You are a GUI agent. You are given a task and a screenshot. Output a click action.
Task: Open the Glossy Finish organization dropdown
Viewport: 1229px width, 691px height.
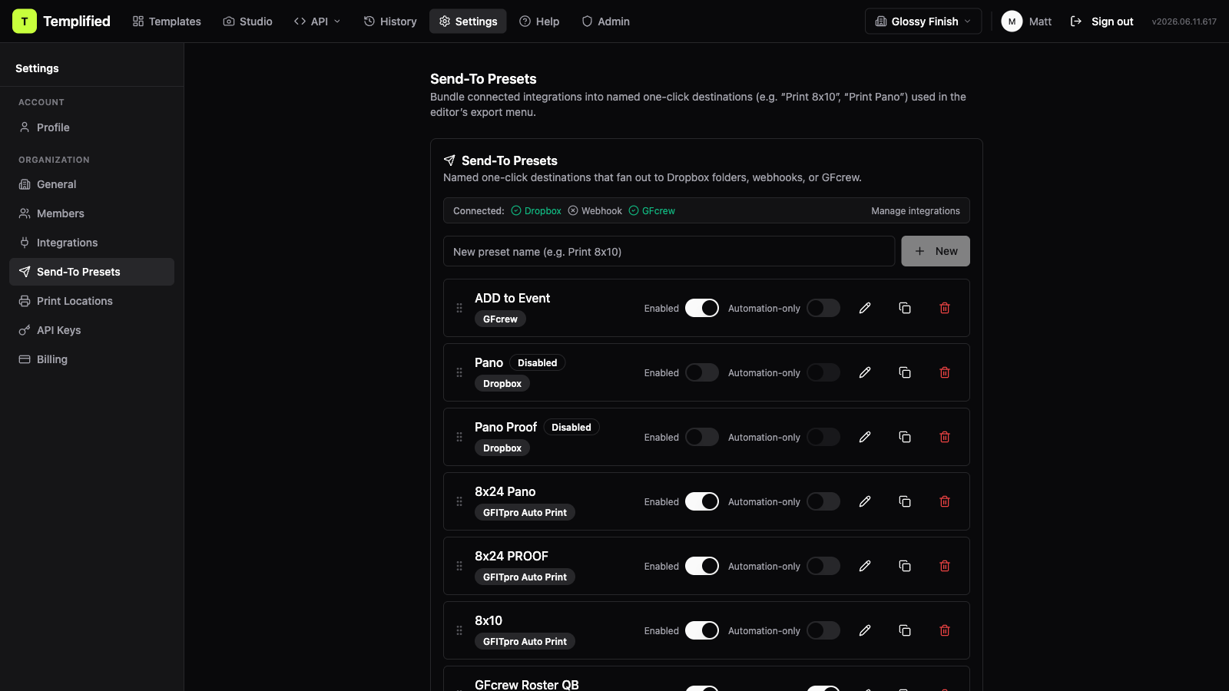tap(923, 21)
